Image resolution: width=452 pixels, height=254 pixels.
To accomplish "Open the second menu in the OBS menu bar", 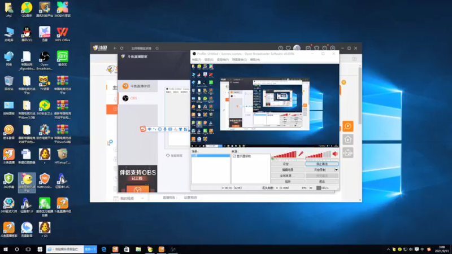I will pos(208,60).
